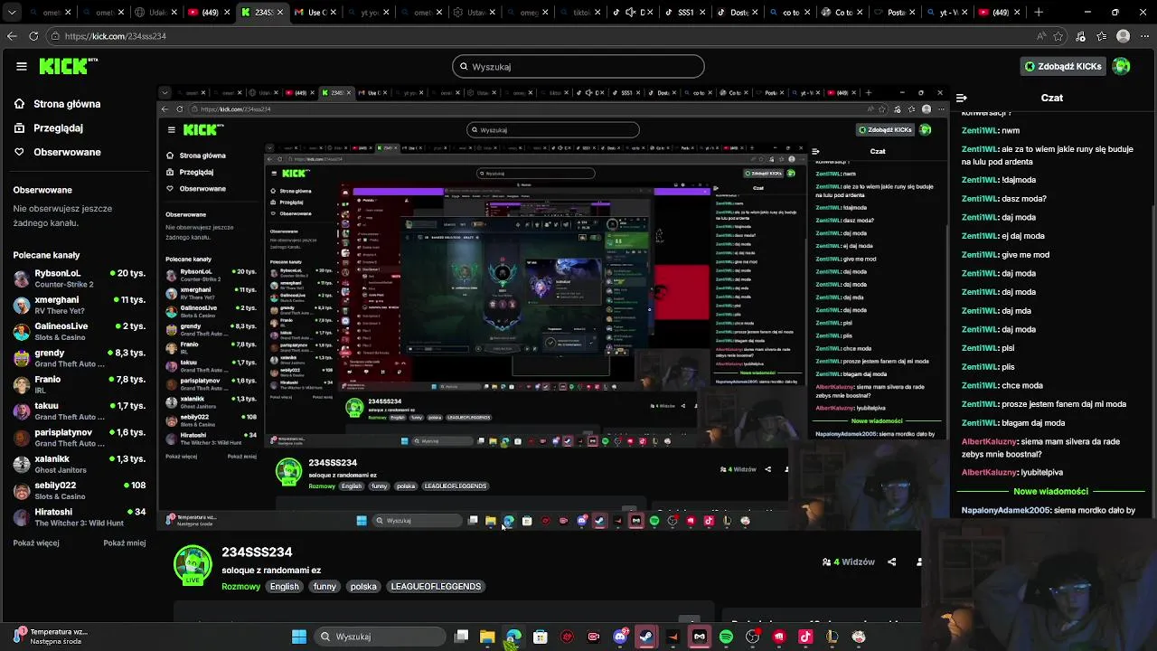Open Task View from the taskbar
1157x651 pixels.
461,637
